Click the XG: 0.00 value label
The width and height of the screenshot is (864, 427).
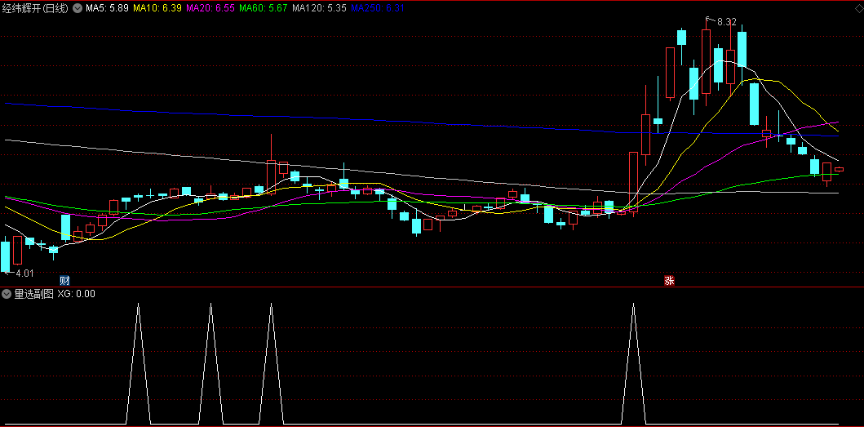click(76, 294)
